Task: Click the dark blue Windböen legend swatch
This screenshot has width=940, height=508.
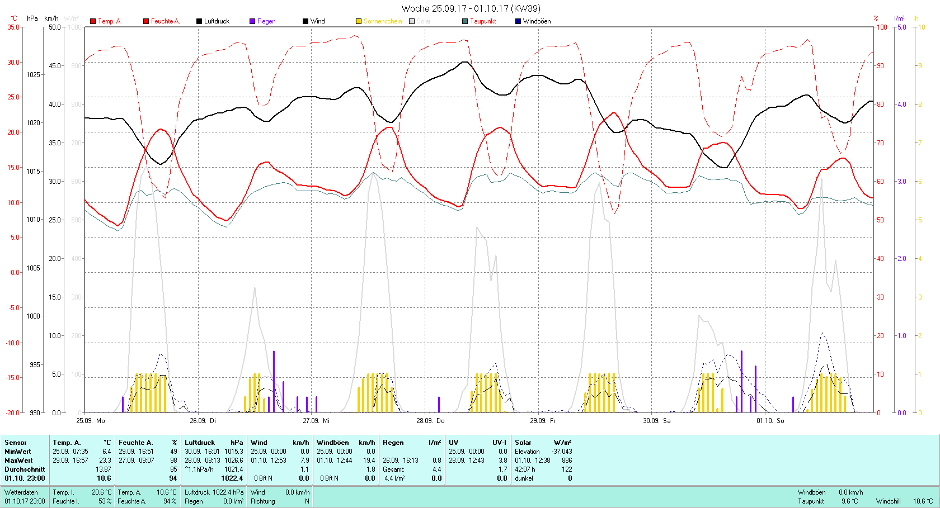Action: [x=518, y=21]
